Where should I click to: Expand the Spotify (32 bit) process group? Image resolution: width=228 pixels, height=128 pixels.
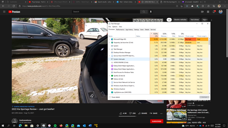[x=109, y=76]
